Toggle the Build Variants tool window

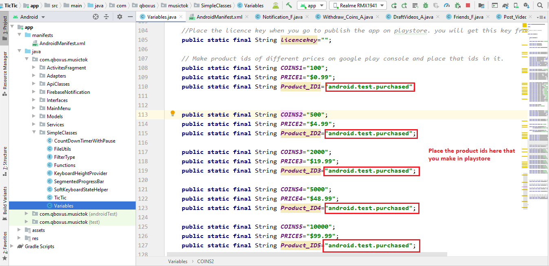(4, 202)
